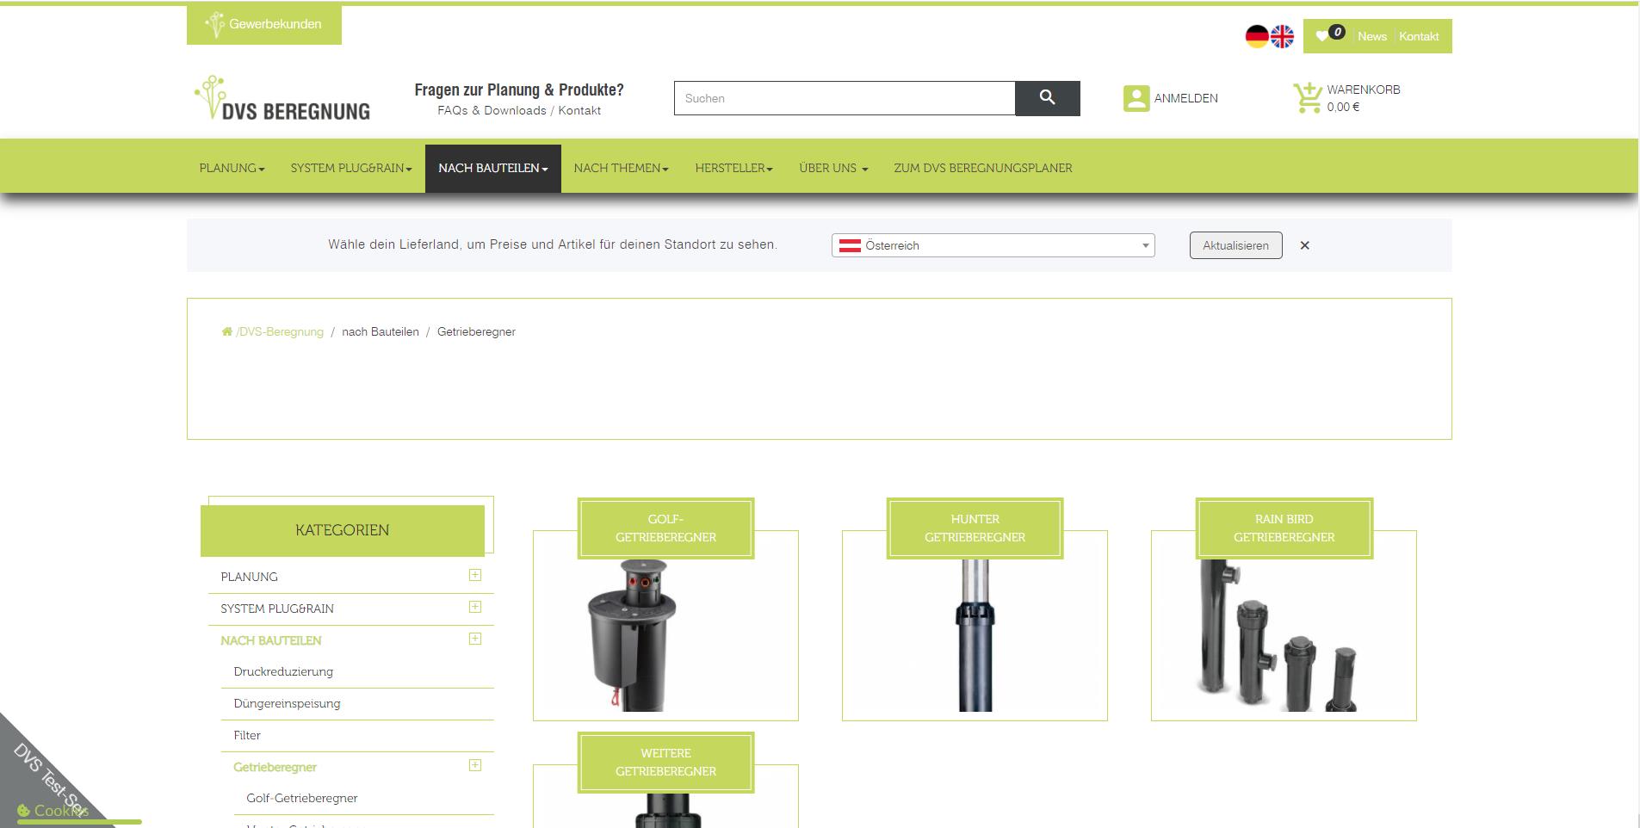The height and width of the screenshot is (828, 1640).
Task: Open the NACH BAUTEILEN navigation menu
Action: click(x=493, y=168)
